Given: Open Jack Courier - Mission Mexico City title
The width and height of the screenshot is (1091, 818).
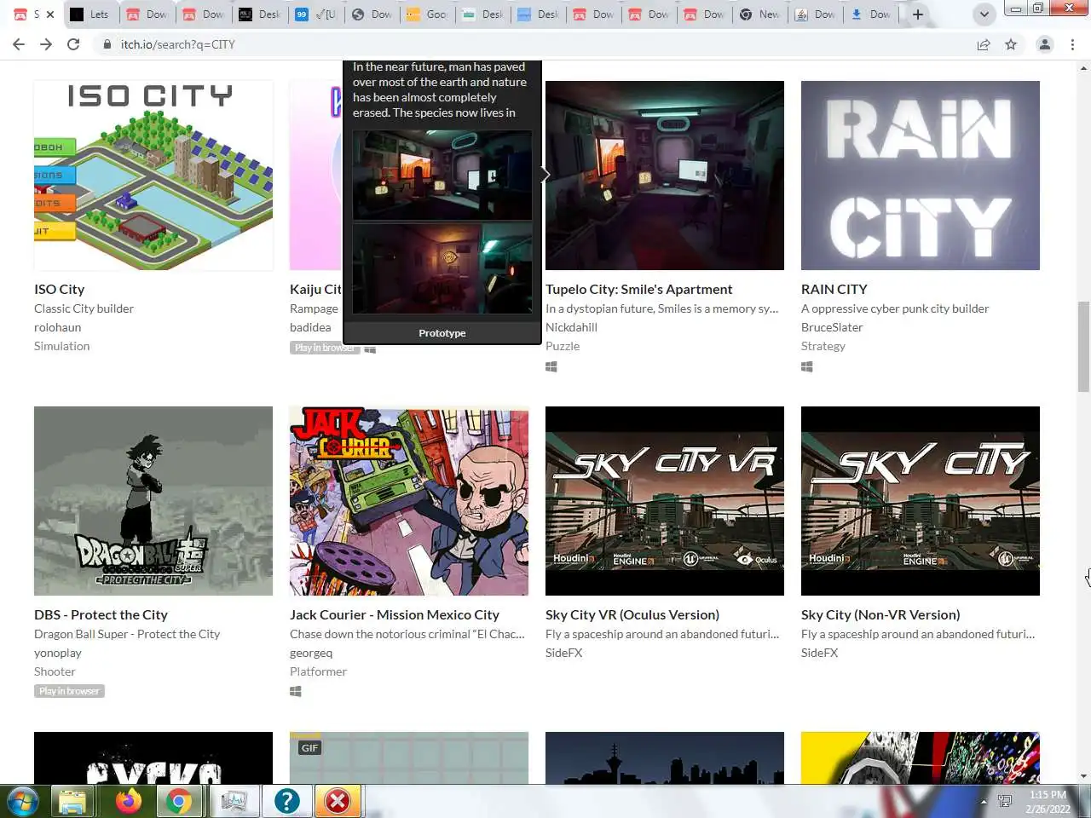Looking at the screenshot, I should (395, 615).
